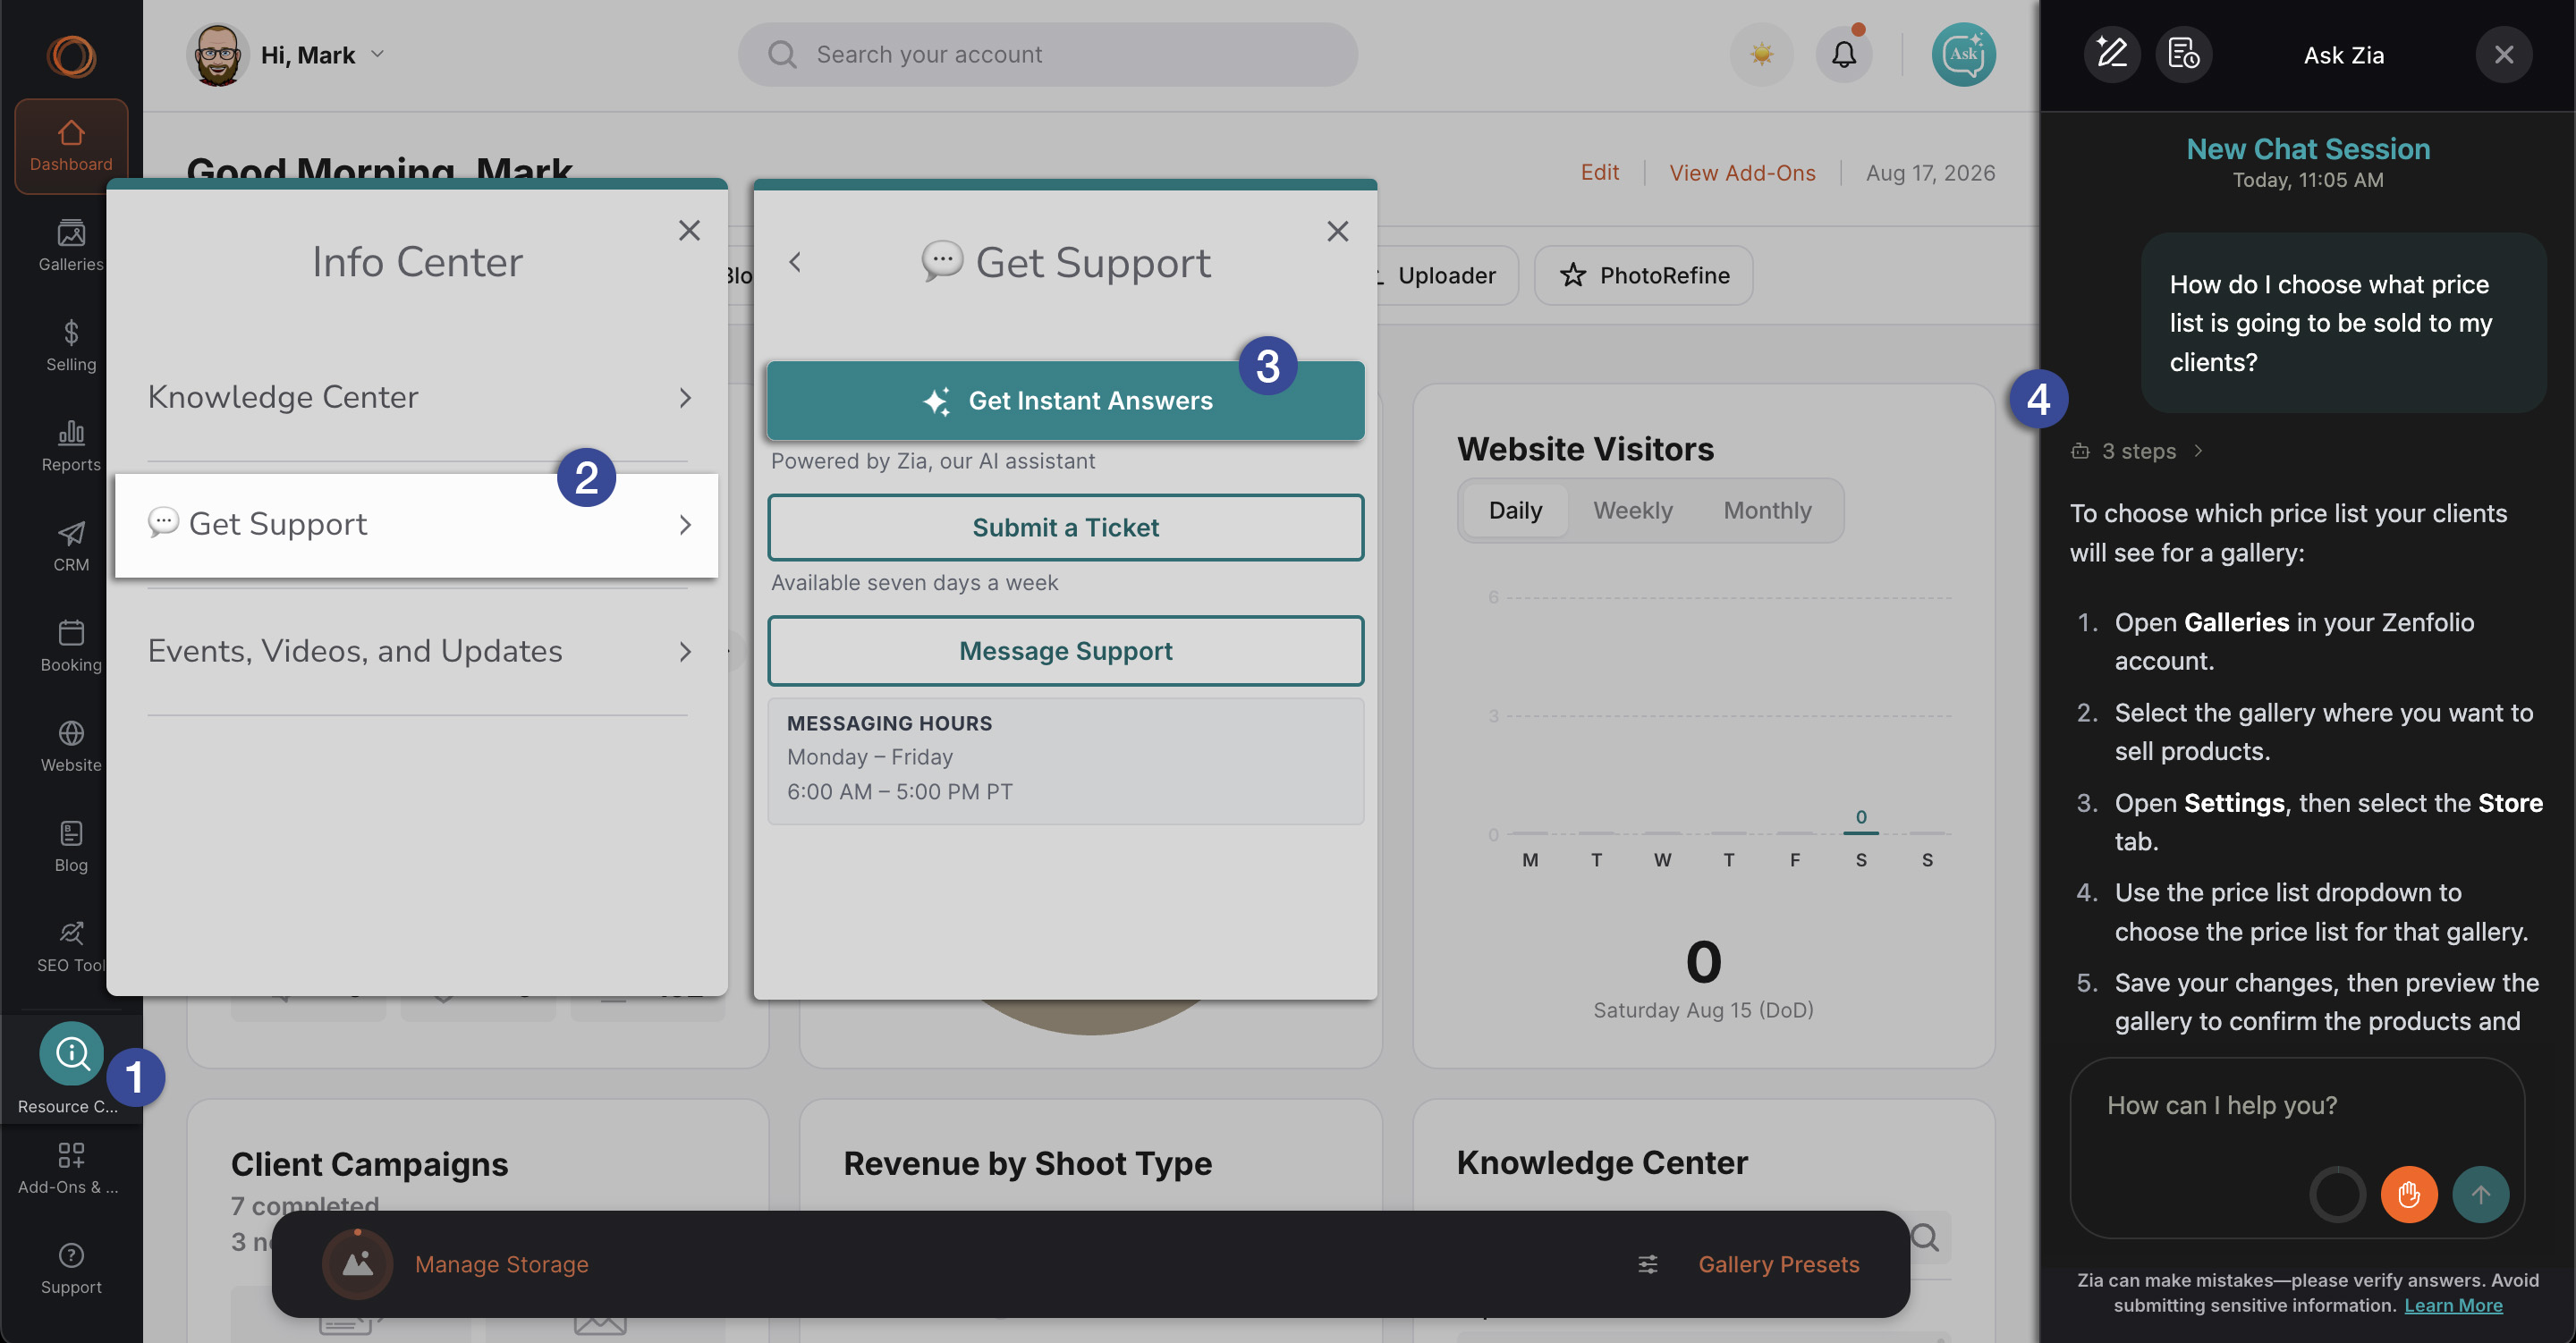Viewport: 2576px width, 1343px height.
Task: Expand Knowledge Center in Info Center
Action: (417, 397)
